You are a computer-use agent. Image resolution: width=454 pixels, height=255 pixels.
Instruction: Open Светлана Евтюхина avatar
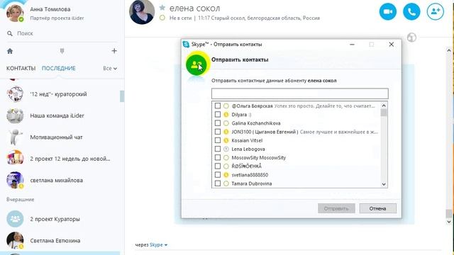[x=15, y=240]
